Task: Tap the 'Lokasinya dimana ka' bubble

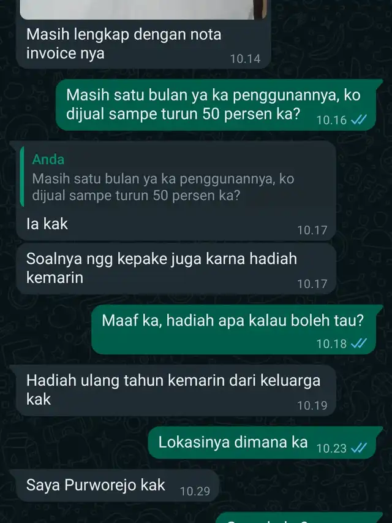Action: click(265, 442)
